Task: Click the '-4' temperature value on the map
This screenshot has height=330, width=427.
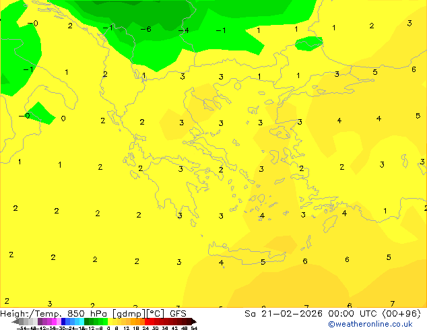Action: [x=184, y=30]
